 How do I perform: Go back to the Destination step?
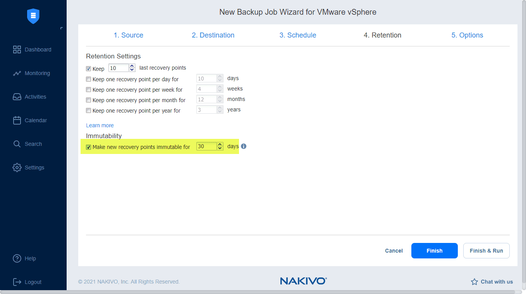click(213, 35)
